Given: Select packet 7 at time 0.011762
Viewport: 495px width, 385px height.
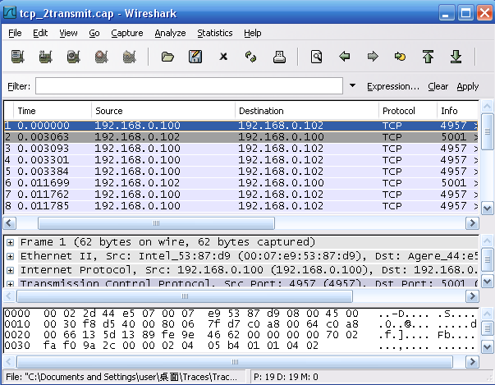Looking at the screenshot, I should click(241, 195).
